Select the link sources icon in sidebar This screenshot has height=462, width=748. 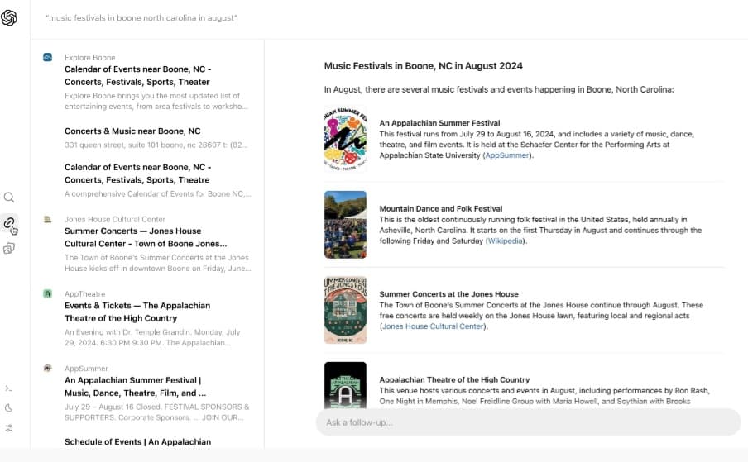[x=9, y=222]
